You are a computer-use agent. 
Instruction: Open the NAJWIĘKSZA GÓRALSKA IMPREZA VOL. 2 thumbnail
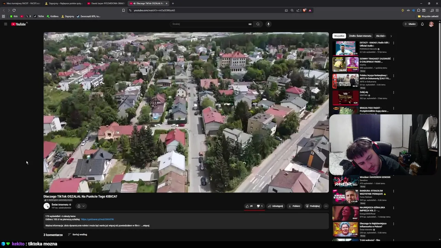345,213
